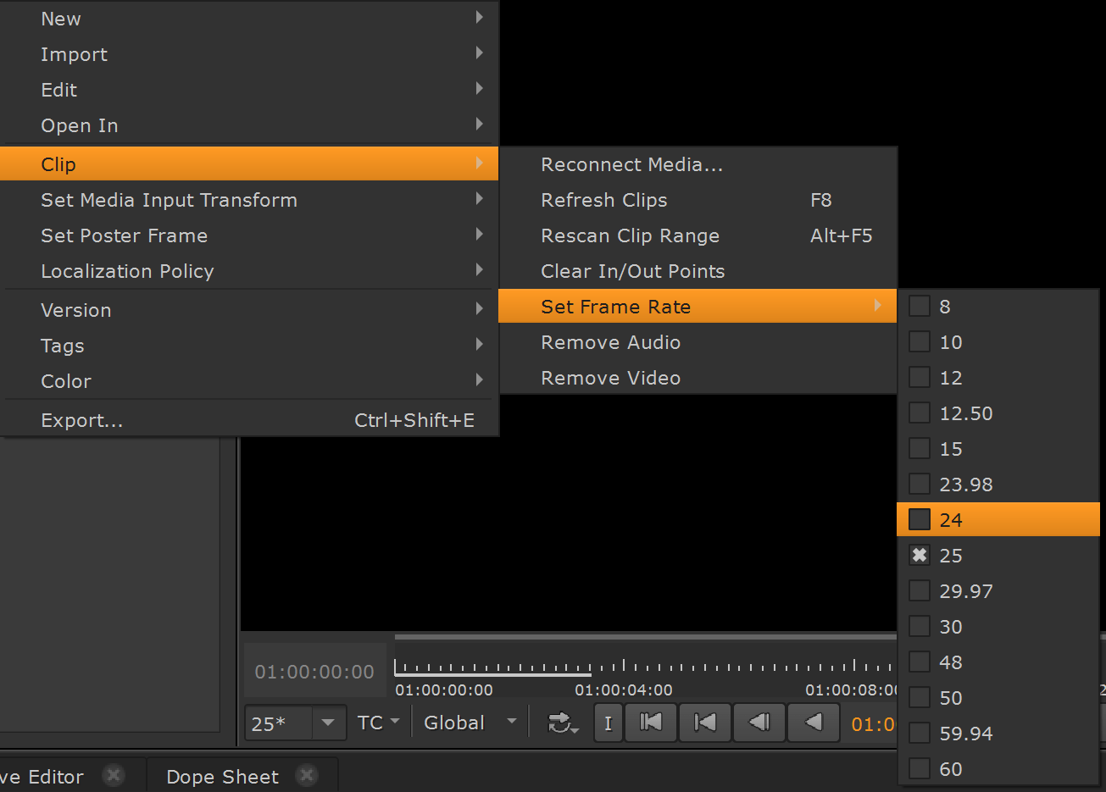The width and height of the screenshot is (1106, 792).
Task: Uncheck the 25 fps checkbox
Action: point(919,555)
